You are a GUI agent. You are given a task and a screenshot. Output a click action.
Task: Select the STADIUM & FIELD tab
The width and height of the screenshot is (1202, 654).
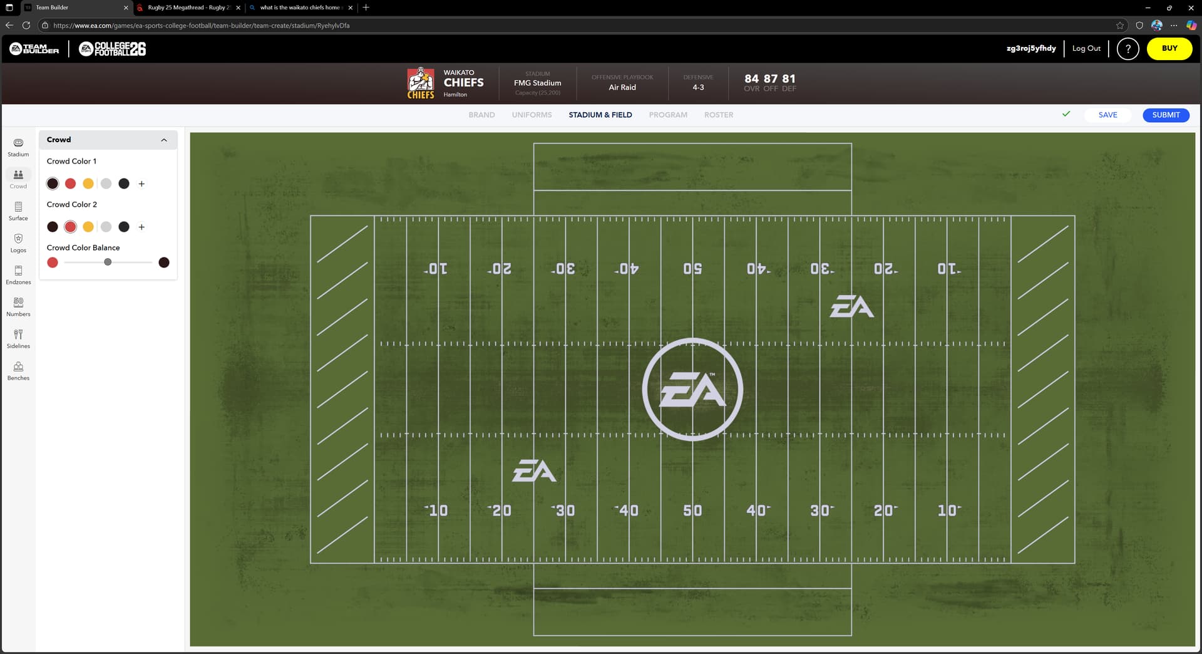point(600,115)
